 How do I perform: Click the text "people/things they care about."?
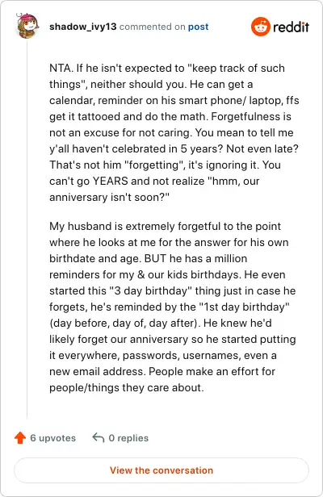point(126,387)
